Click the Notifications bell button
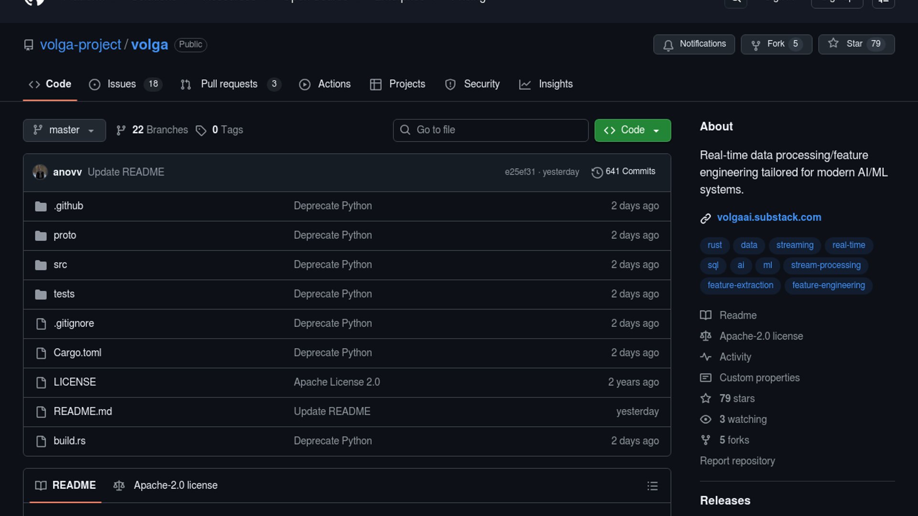 pyautogui.click(x=694, y=44)
